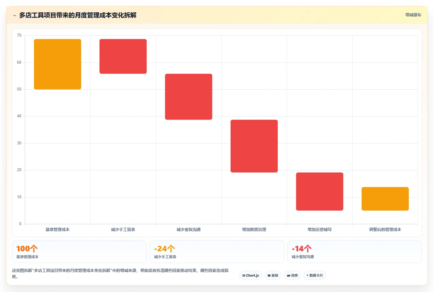Click the x-axis label 减少手工报表
The width and height of the screenshot is (434, 292).
[x=123, y=229]
